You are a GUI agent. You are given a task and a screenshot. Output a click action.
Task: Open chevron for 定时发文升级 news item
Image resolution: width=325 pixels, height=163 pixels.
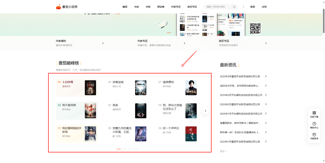click(266, 86)
